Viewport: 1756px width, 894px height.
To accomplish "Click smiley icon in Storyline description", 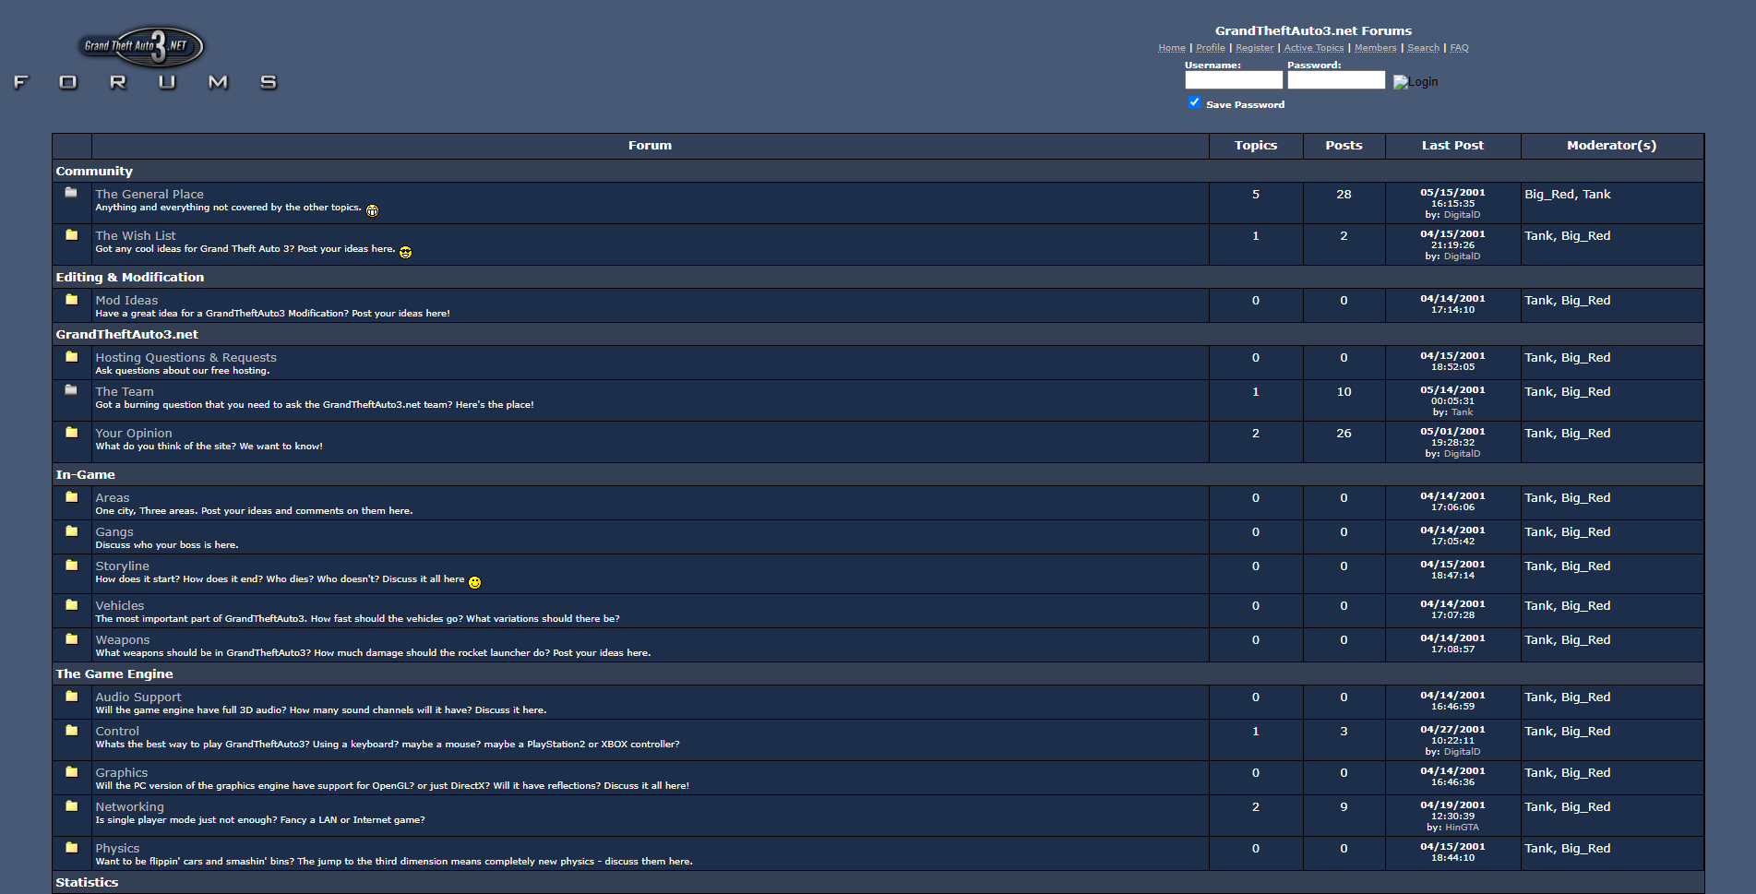I will coord(474,582).
